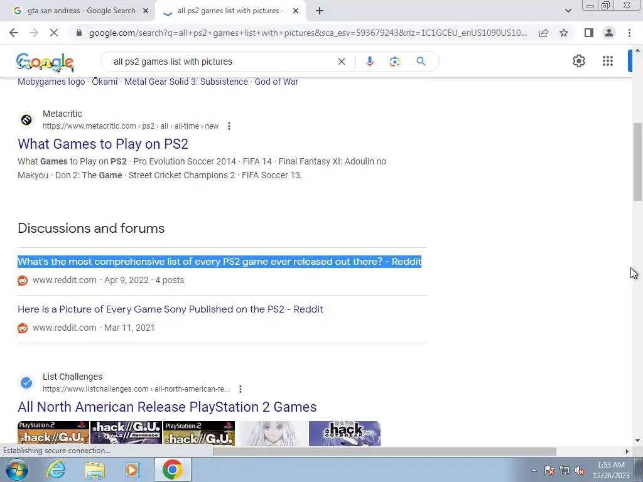The image size is (643, 482).
Task: Open the white-haired anime character thumbnail
Action: coord(272,434)
